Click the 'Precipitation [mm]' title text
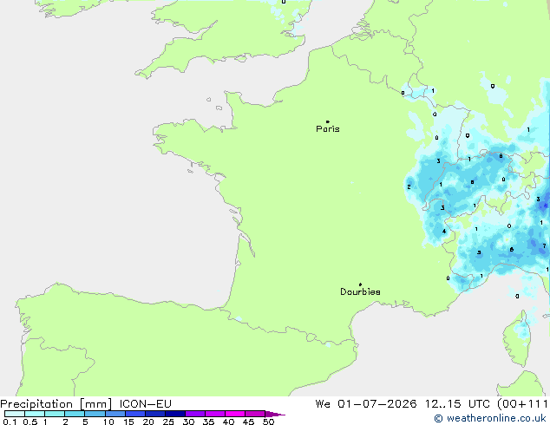Image resolution: width=550 pixels, height=425 pixels. click(56, 404)
